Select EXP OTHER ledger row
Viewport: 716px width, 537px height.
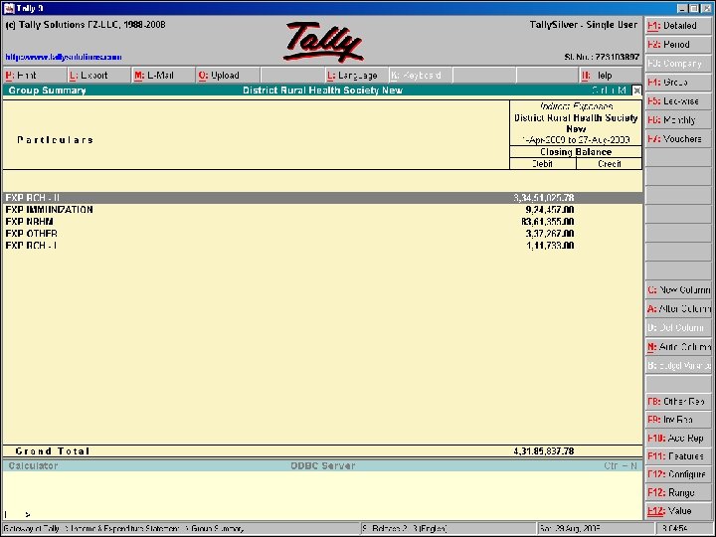tap(322, 234)
